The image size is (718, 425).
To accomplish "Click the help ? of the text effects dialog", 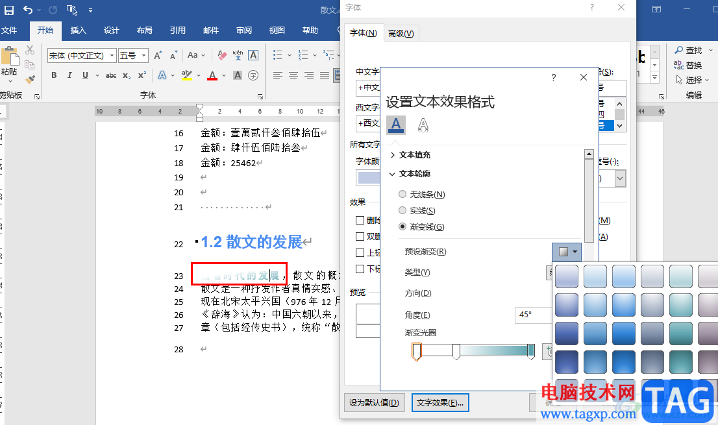I will point(554,77).
